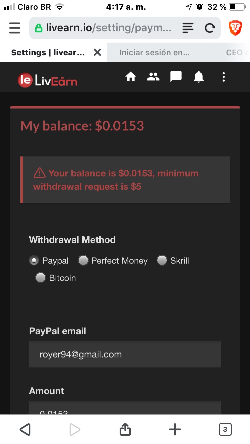Reload the page

pyautogui.click(x=209, y=28)
